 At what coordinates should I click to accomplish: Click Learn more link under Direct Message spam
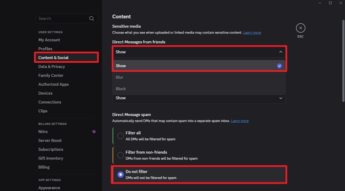pyautogui.click(x=240, y=121)
